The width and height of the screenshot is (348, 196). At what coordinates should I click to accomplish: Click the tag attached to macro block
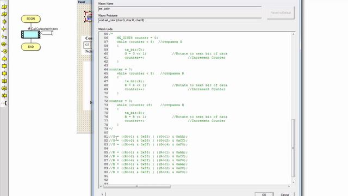point(47,33)
